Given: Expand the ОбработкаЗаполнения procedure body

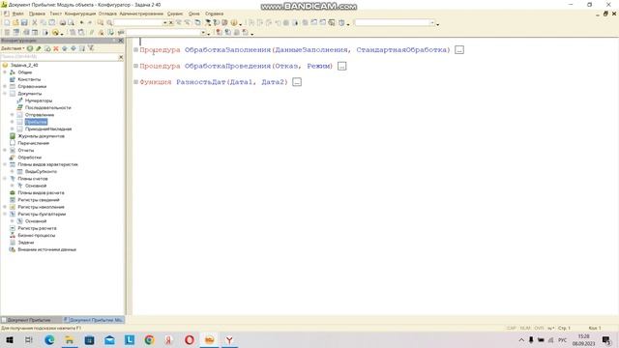Looking at the screenshot, I should 135,49.
